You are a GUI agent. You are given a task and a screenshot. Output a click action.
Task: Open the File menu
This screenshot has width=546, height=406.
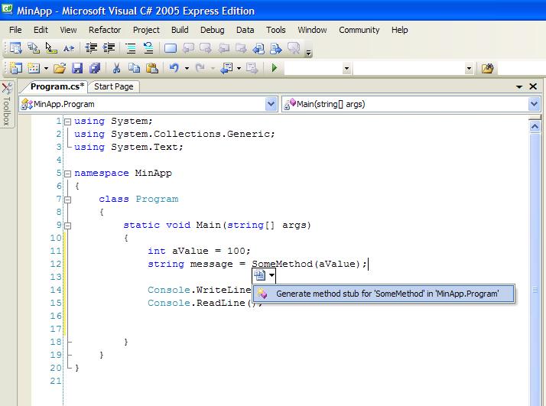(15, 30)
